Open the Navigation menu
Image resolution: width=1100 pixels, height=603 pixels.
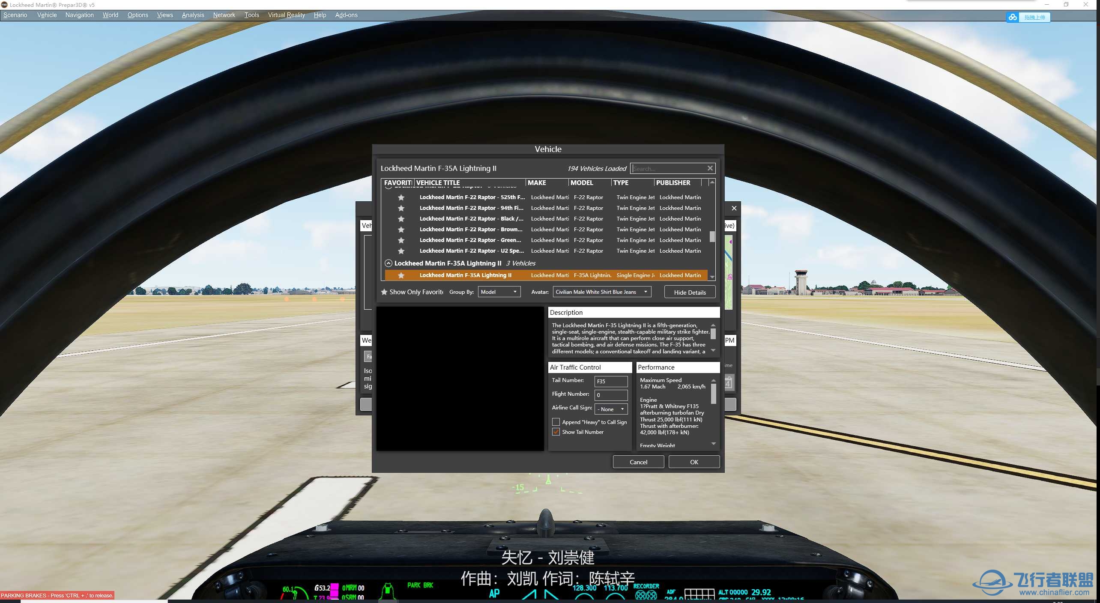pyautogui.click(x=79, y=15)
